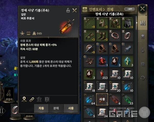Select the healing cross scroll of 20
Image resolution: width=154 pixels, height=122 pixels.
(x=115, y=87)
